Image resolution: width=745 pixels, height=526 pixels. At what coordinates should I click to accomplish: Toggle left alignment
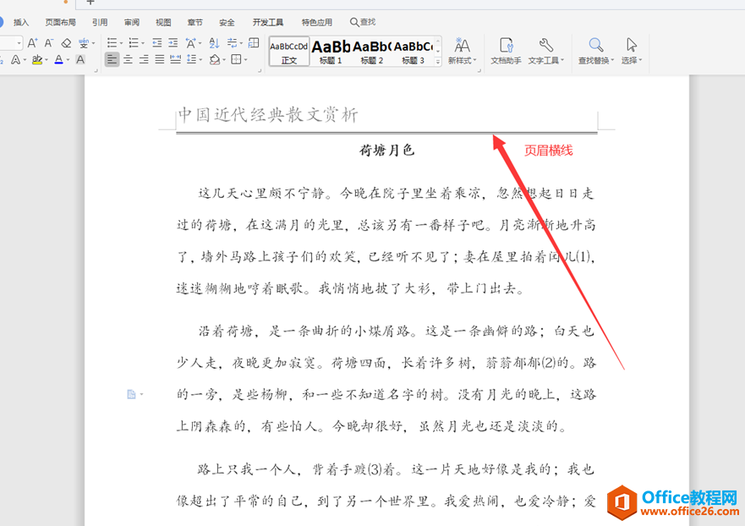pyautogui.click(x=112, y=59)
